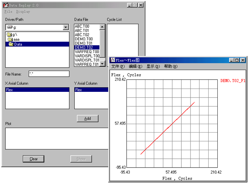249x184 pixels.
Task: Select ABC.T01 in Data File list
Action: coord(87,31)
